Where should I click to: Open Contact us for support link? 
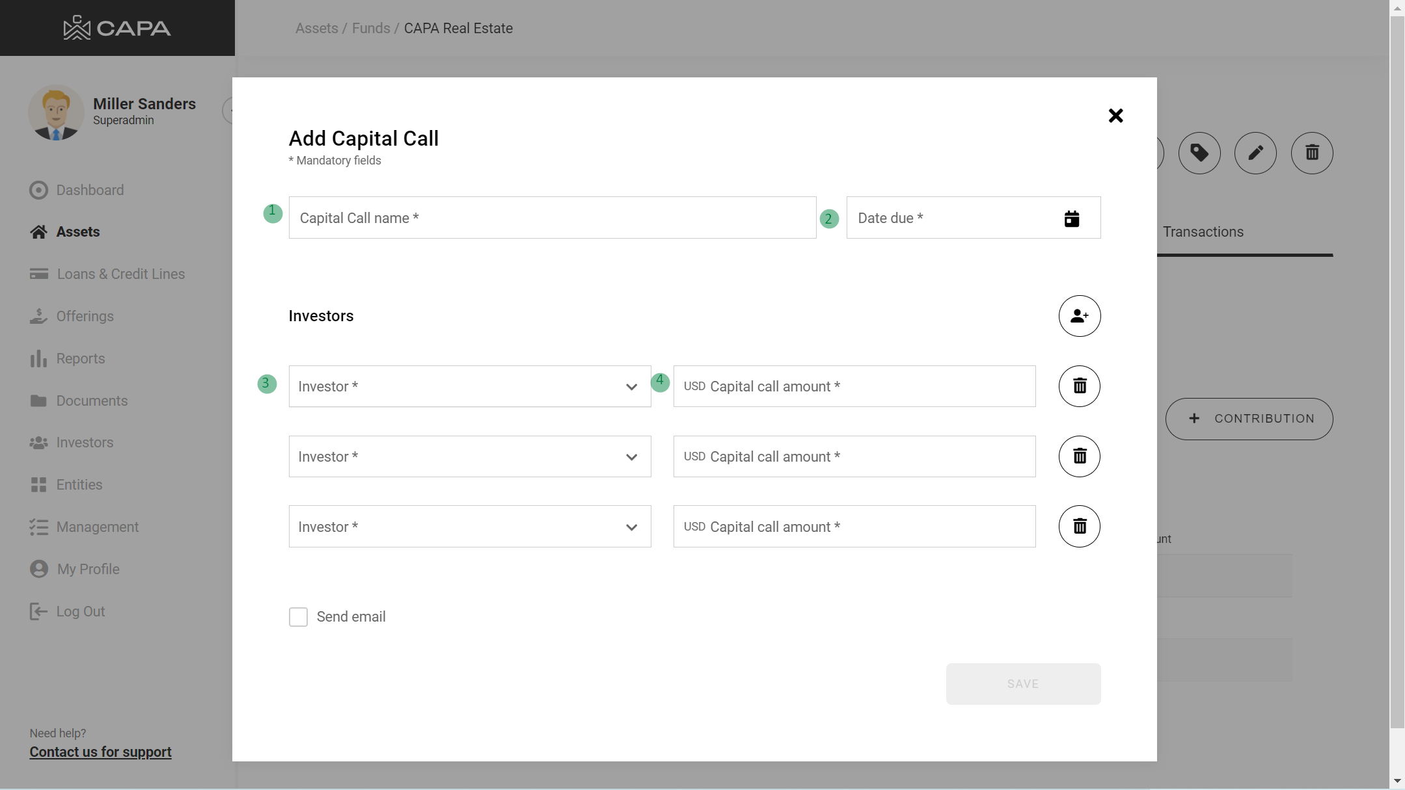100,752
